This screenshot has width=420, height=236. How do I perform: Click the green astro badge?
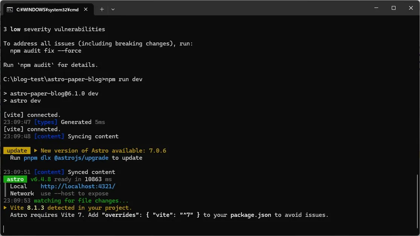15,179
